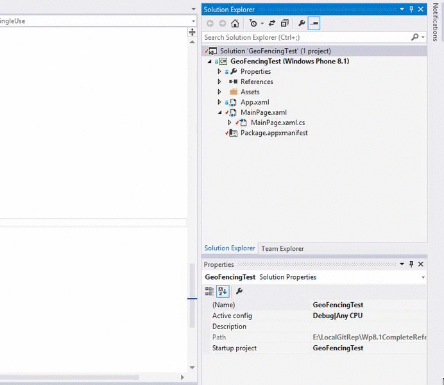Open Properties via wrench icon in Solution Explorer toolbar
The width and height of the screenshot is (444, 385).
click(x=302, y=23)
